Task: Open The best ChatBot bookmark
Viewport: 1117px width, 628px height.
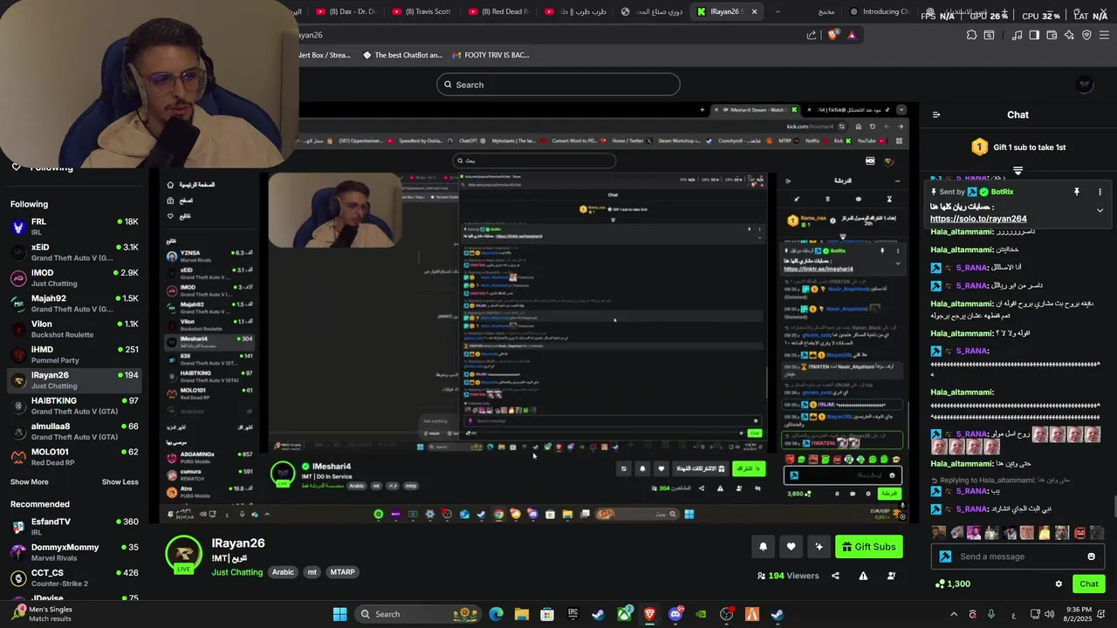Action: pos(401,55)
